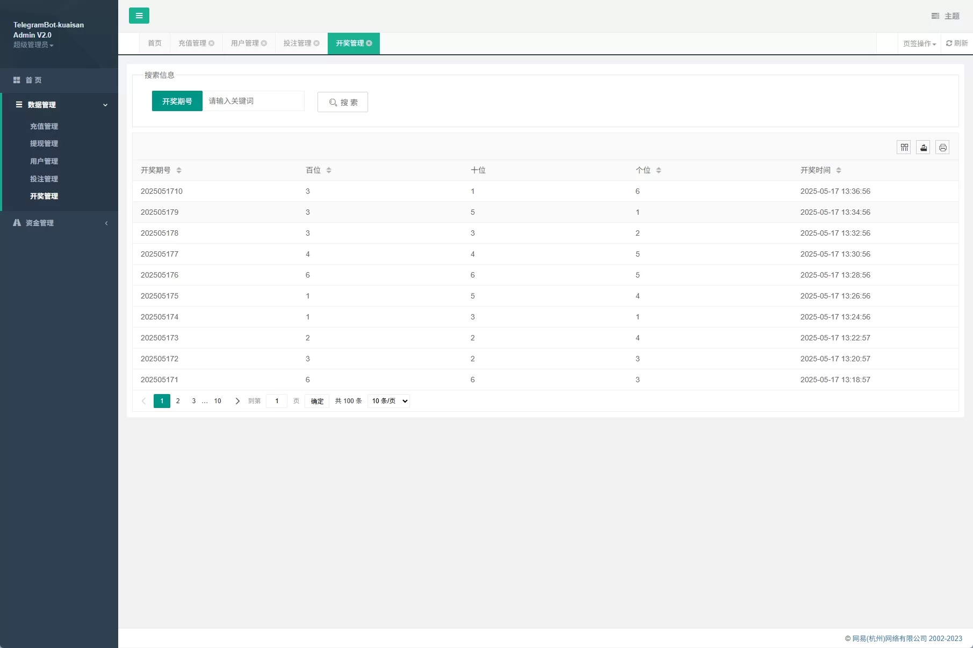Open the 页签操作 dropdown
The width and height of the screenshot is (973, 648).
(x=919, y=43)
